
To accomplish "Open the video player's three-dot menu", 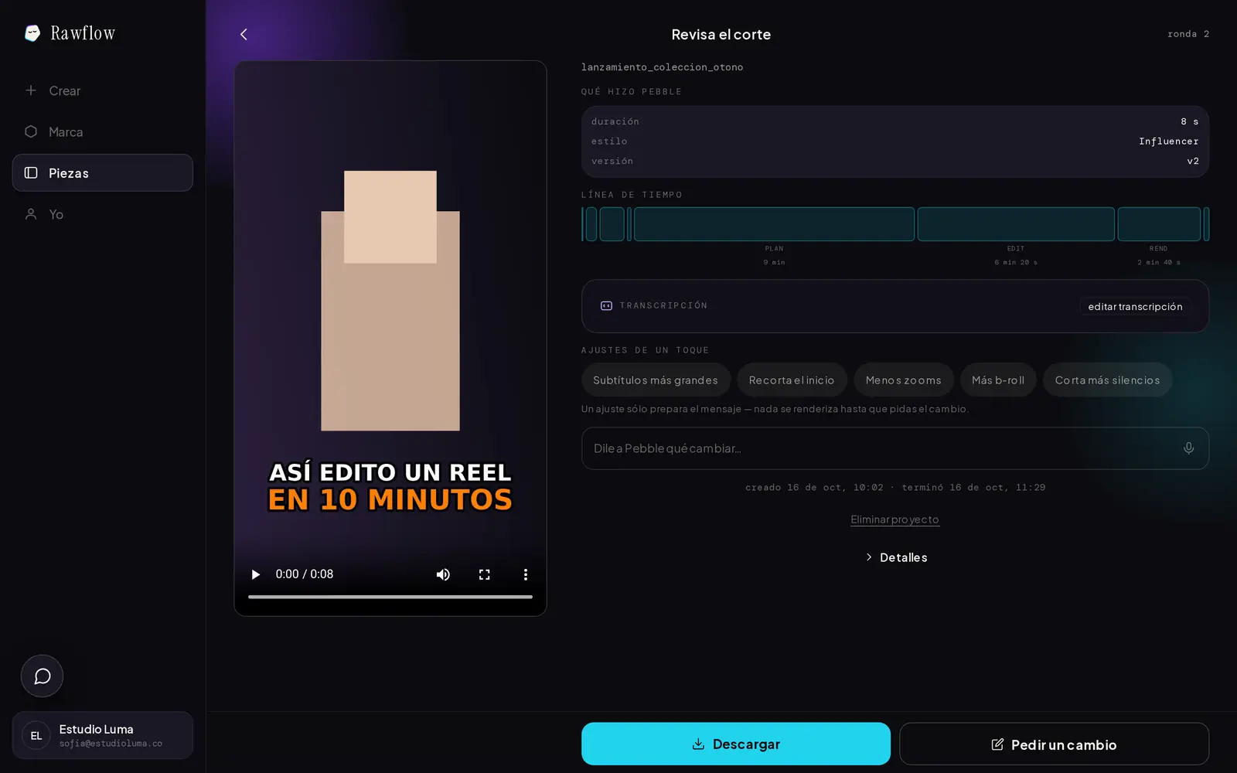I will [x=526, y=574].
